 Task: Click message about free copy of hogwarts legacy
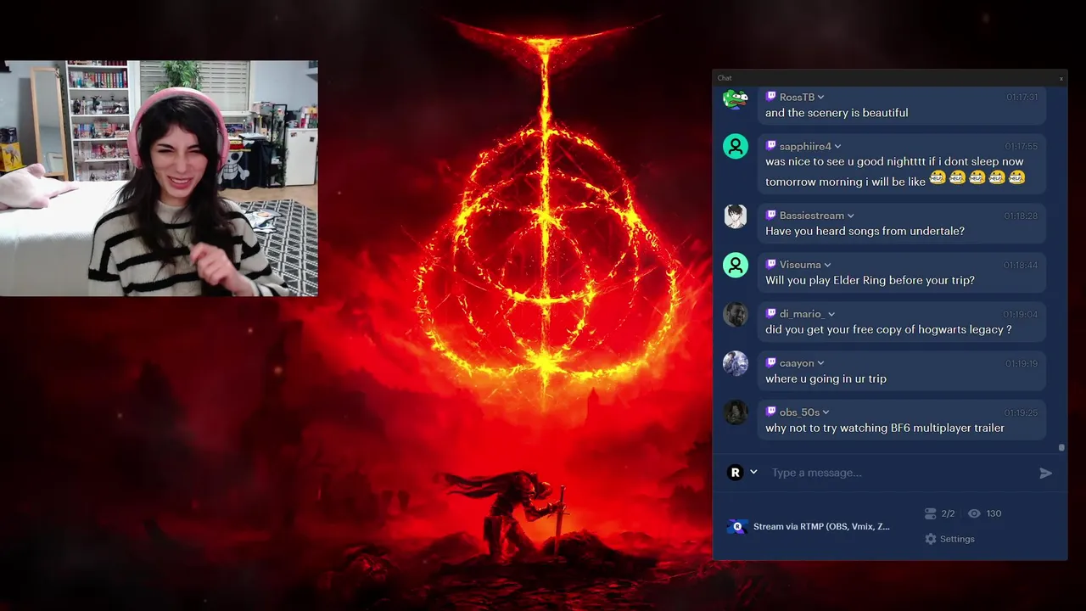click(x=888, y=329)
